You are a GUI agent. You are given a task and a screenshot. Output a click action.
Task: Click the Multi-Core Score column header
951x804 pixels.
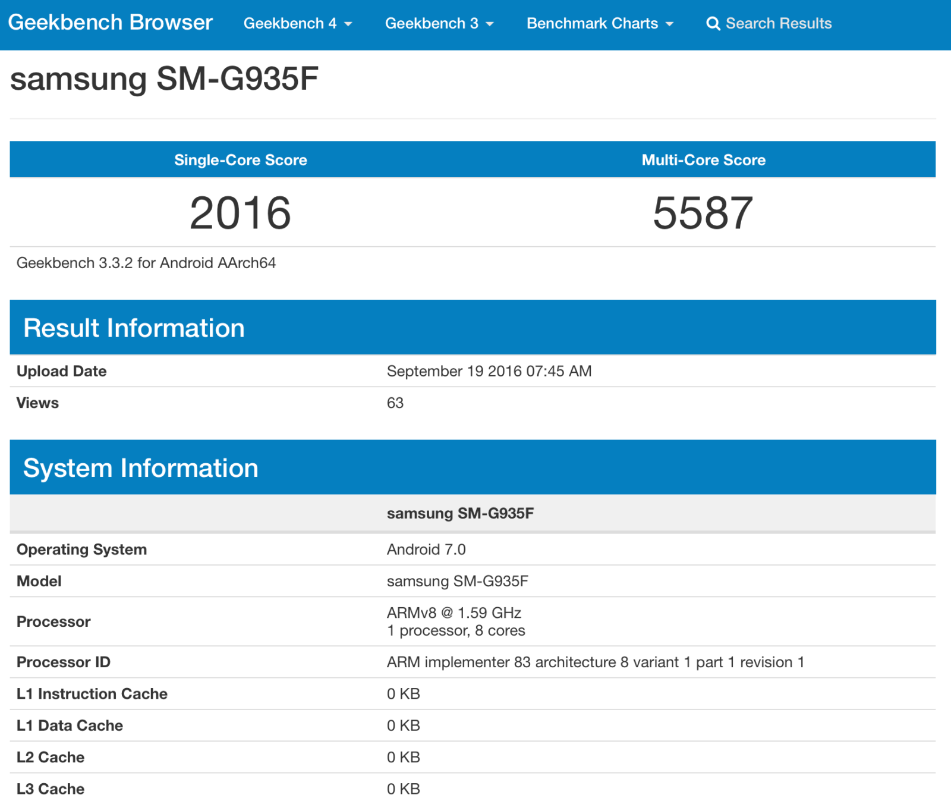pyautogui.click(x=703, y=160)
